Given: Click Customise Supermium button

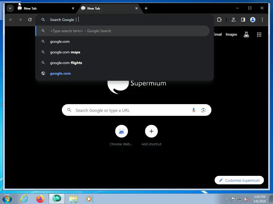Looking at the screenshot, I should point(239,180).
